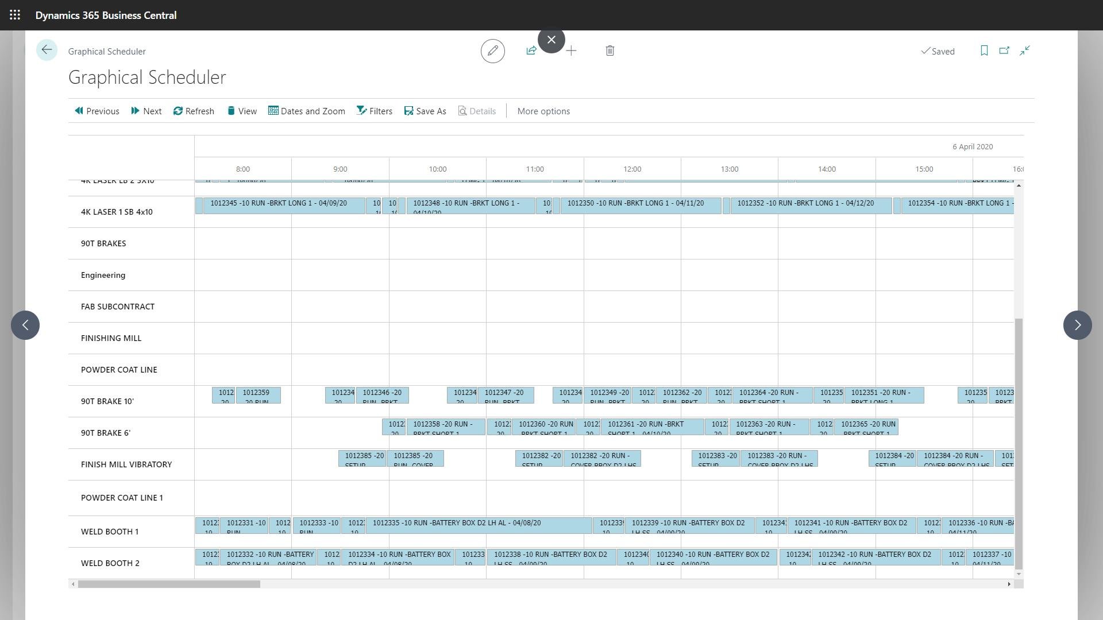The width and height of the screenshot is (1103, 620).
Task: Click the pencil edit icon
Action: click(x=492, y=51)
